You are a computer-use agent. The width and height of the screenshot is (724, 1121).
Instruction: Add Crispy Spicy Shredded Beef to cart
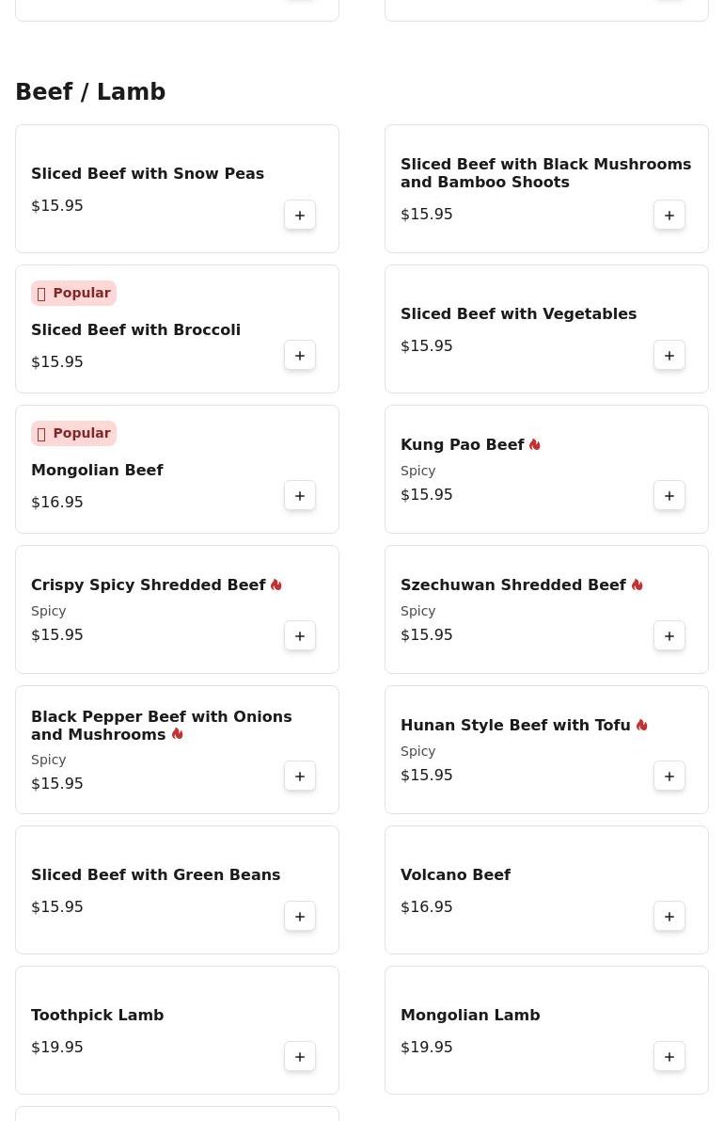pyautogui.click(x=300, y=636)
